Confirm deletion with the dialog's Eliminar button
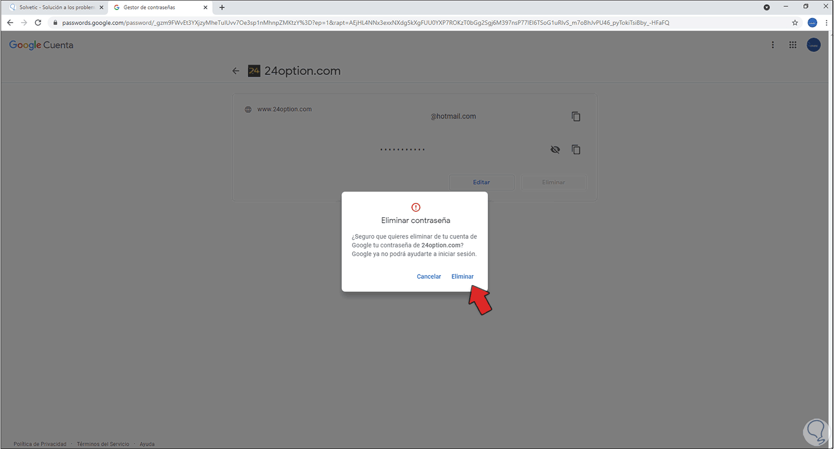 click(x=462, y=276)
